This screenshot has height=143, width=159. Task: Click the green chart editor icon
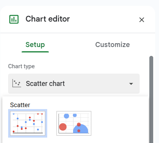(x=14, y=19)
